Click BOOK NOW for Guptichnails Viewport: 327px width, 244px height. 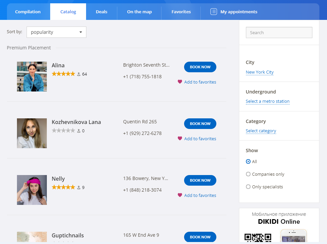pos(200,237)
